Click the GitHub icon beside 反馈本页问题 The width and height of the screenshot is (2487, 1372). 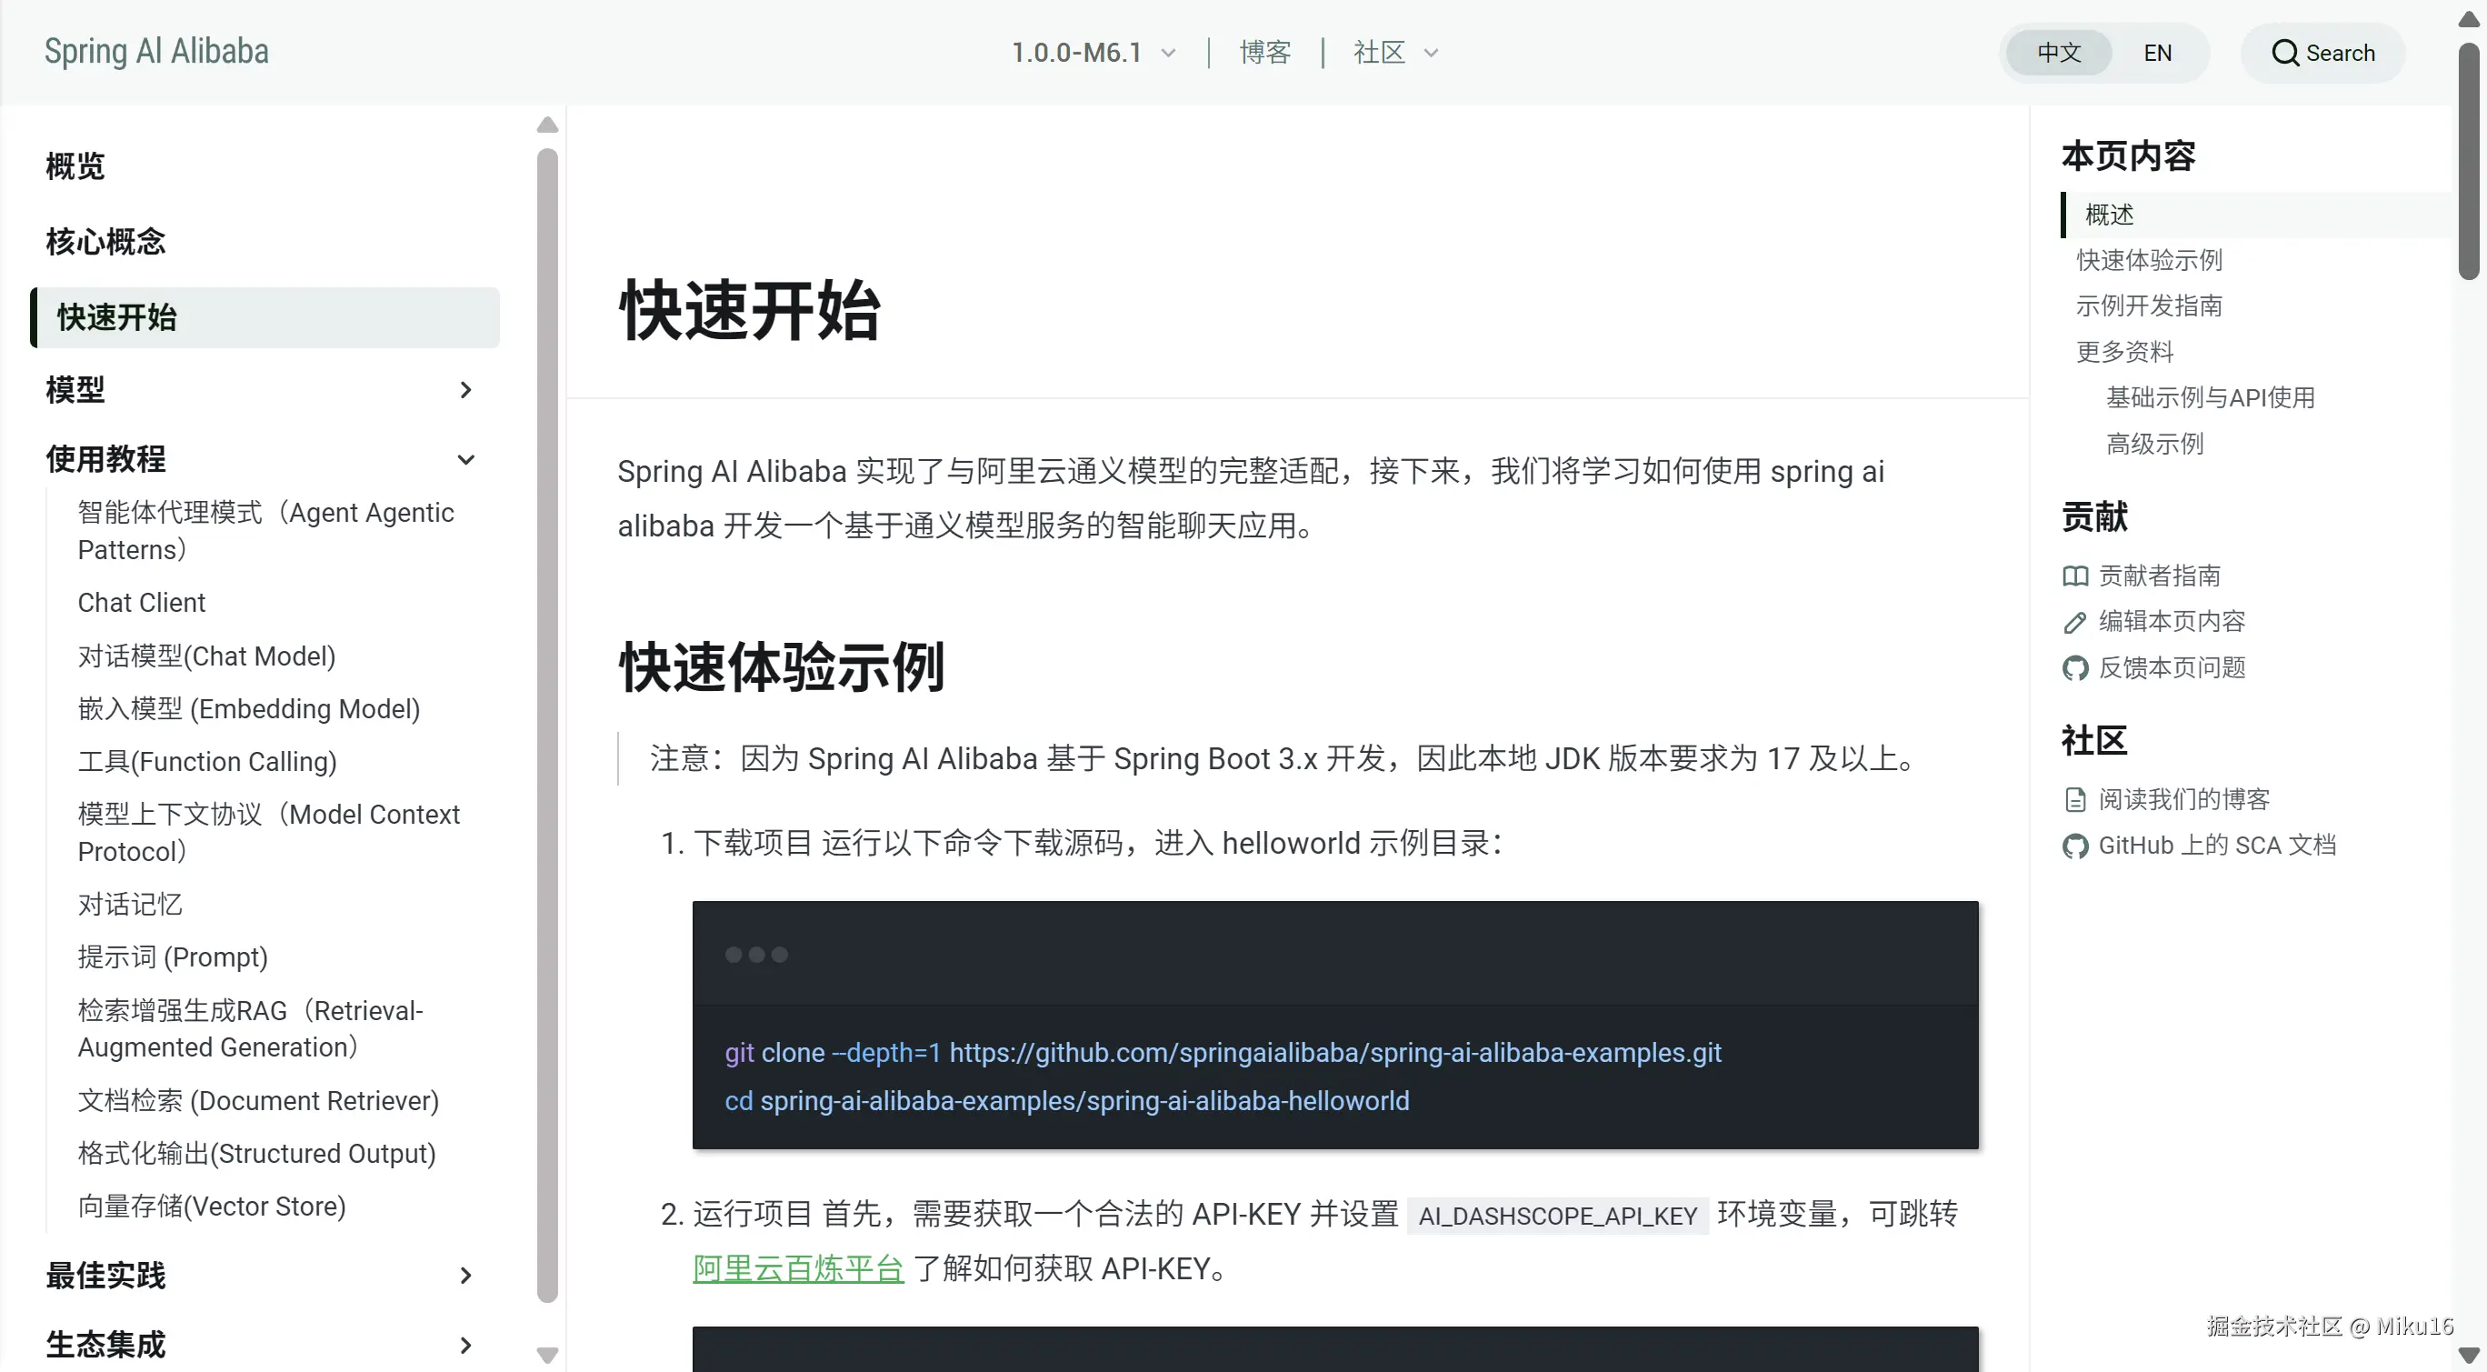tap(2074, 668)
